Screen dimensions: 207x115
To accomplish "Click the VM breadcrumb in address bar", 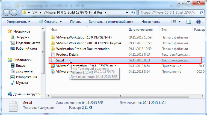I will (35, 12).
